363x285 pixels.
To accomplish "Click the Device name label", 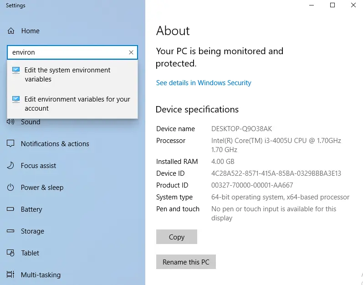I will tap(175, 129).
